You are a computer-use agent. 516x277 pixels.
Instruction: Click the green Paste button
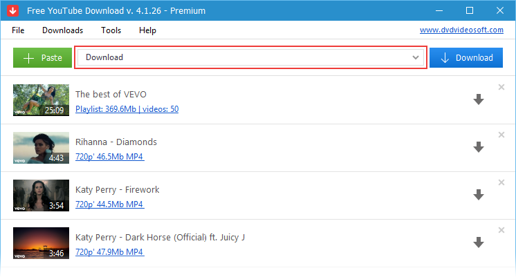[42, 58]
